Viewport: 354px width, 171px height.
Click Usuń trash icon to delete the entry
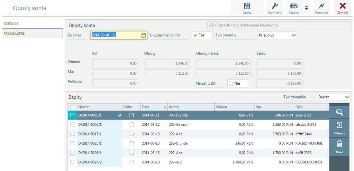click(x=339, y=147)
